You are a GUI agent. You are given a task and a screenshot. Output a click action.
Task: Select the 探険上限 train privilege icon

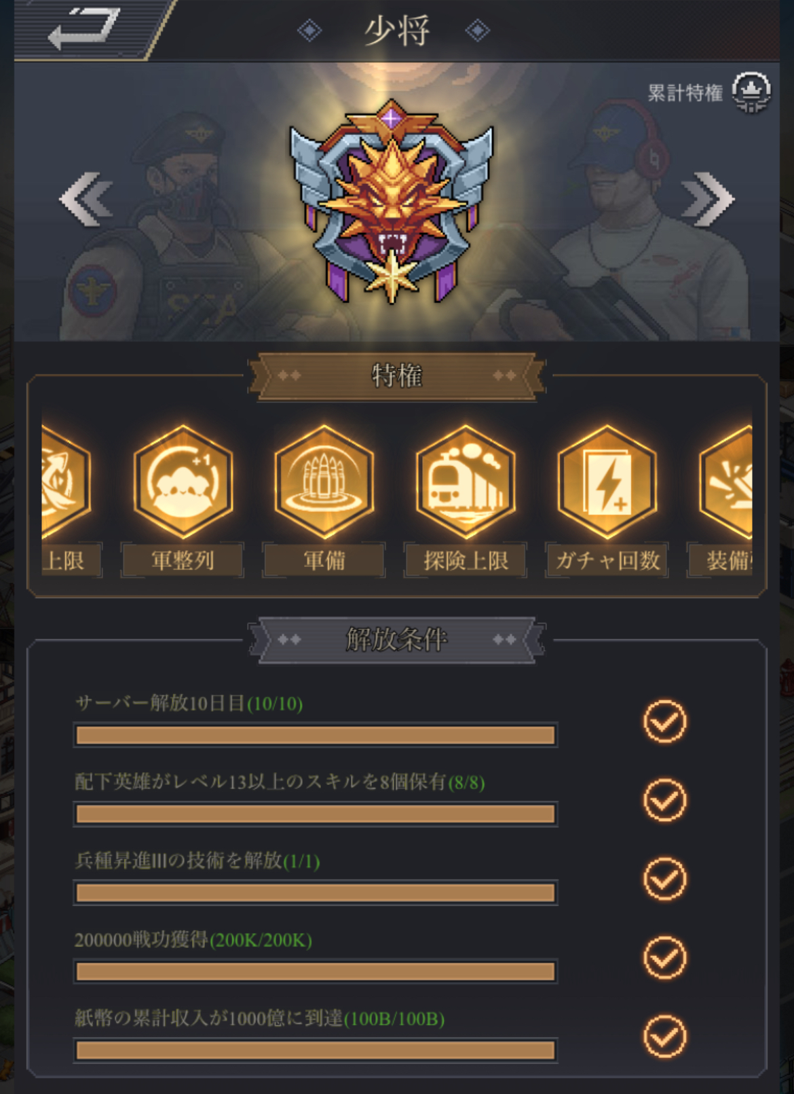466,481
